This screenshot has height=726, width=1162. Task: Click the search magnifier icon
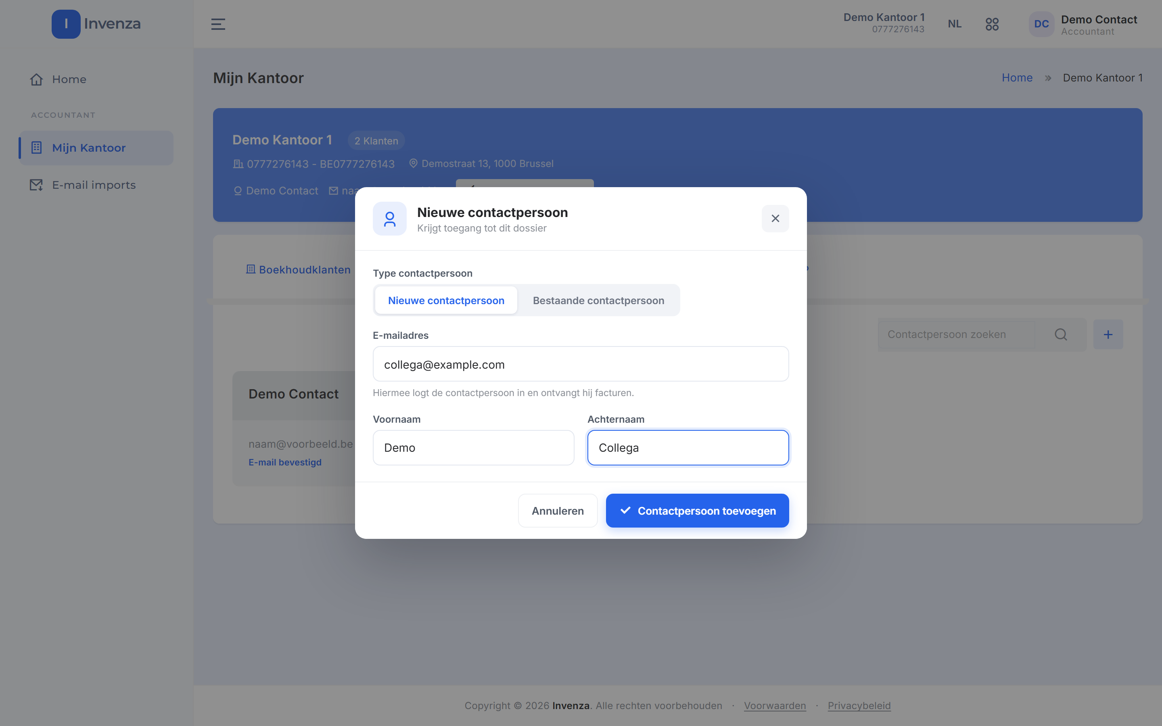pos(1061,334)
